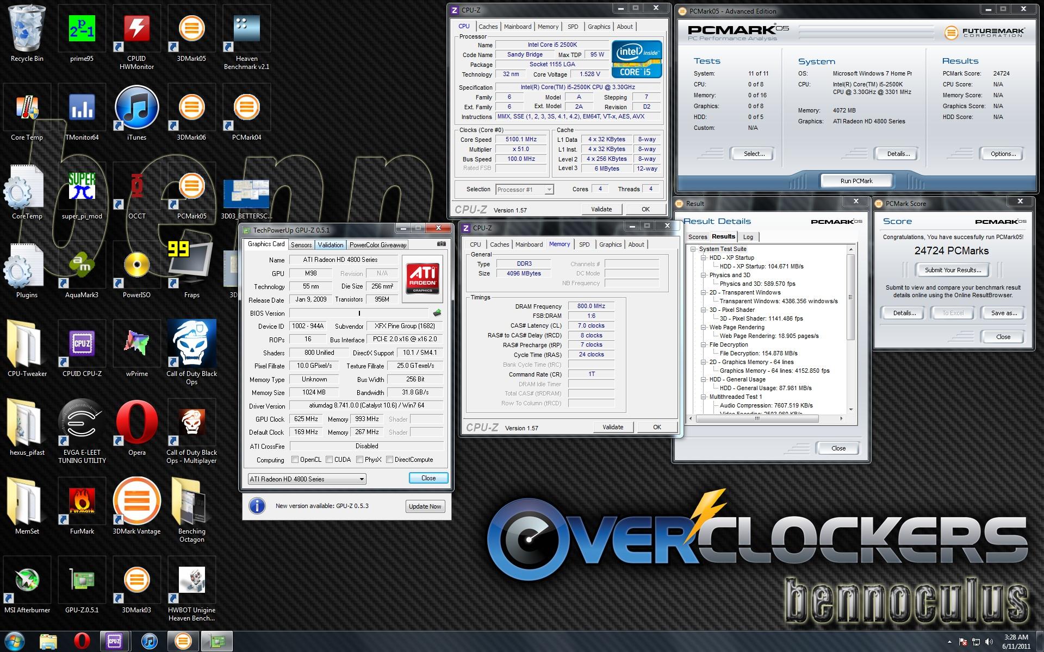
Task: Collapse the Physics and 3D node
Action: click(703, 275)
